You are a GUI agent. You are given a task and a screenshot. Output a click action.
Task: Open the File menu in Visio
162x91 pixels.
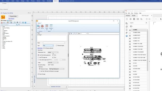(x=3, y=1)
